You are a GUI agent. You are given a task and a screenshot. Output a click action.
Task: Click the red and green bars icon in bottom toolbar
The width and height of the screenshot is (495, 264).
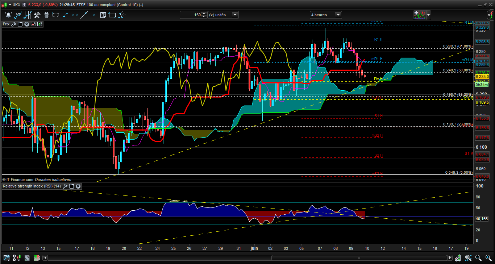click(36, 258)
